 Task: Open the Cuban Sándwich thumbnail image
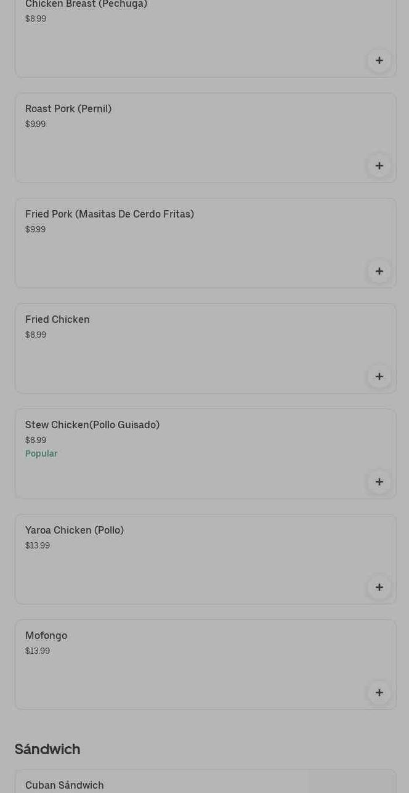click(352, 783)
